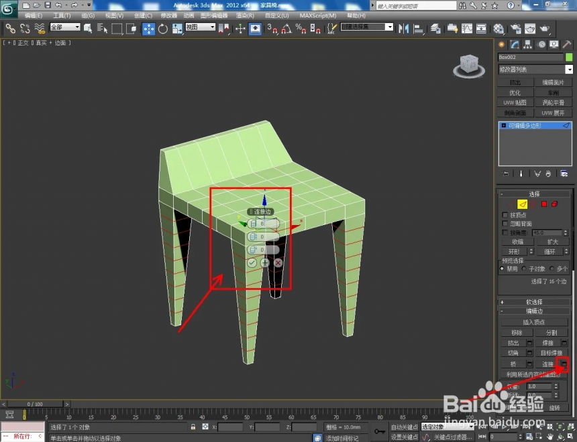The image size is (577, 442).
Task: Open the 组(G) menu
Action: (88, 15)
